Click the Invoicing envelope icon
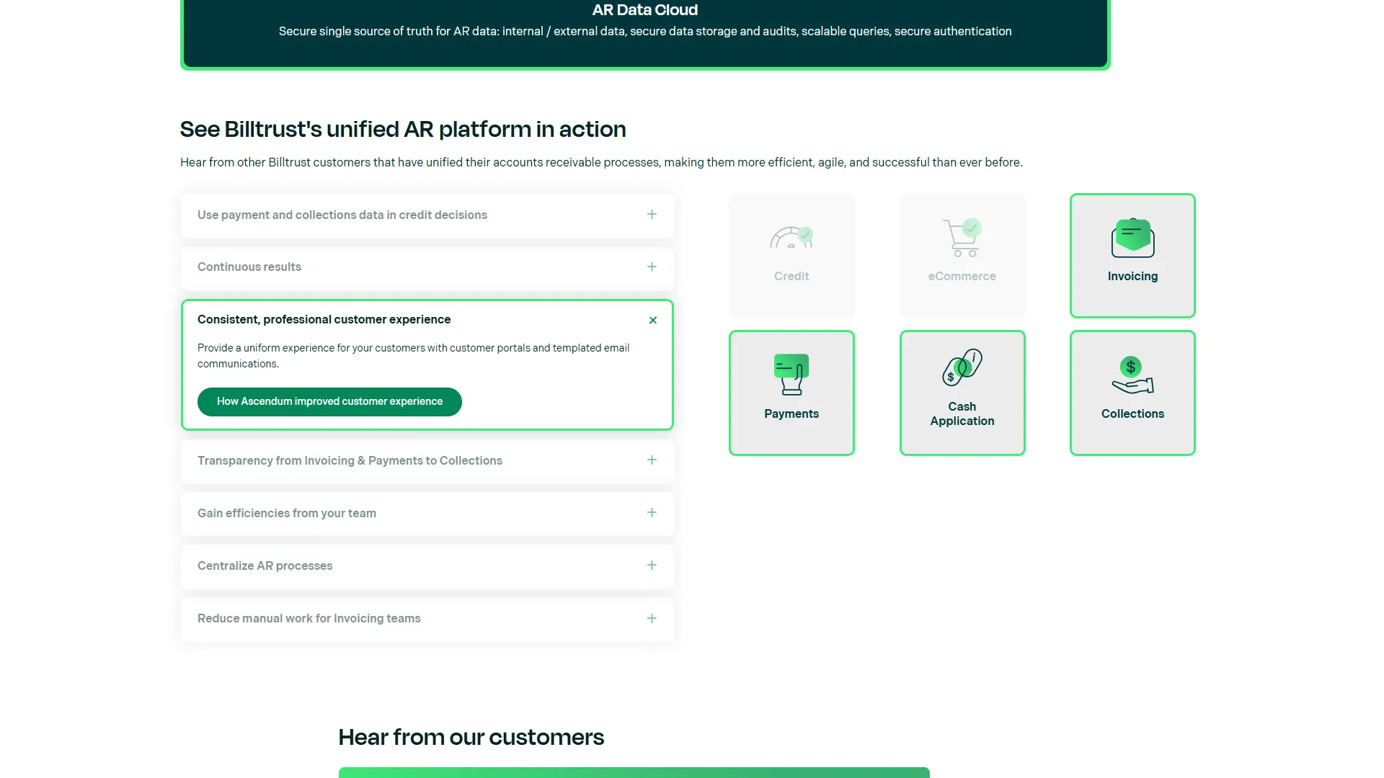 tap(1132, 238)
